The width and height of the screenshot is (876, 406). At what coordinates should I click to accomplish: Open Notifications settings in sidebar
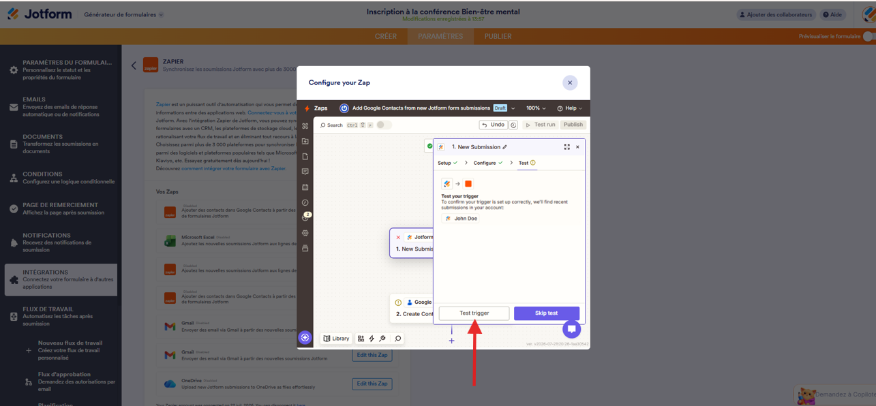coord(61,243)
